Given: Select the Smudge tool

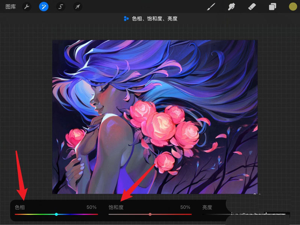Looking at the screenshot, I should tap(231, 6).
